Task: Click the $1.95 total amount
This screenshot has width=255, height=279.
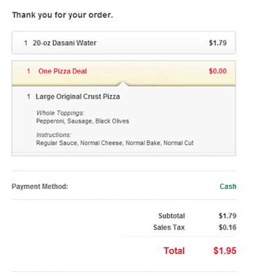Action: (x=225, y=251)
